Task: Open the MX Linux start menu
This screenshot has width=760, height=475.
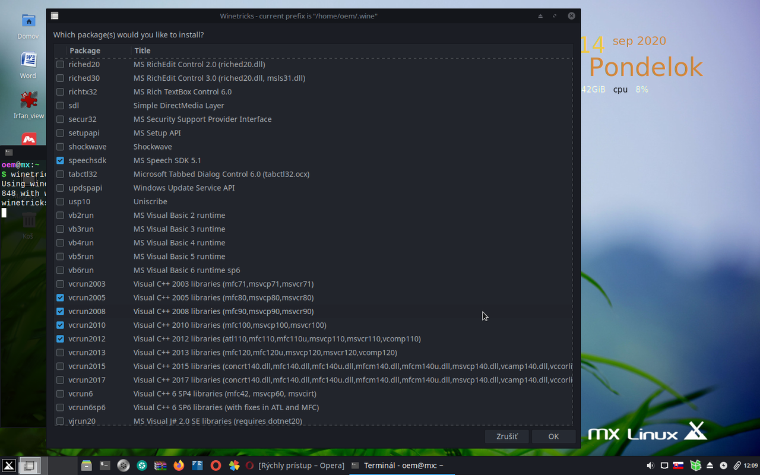Action: [9, 465]
